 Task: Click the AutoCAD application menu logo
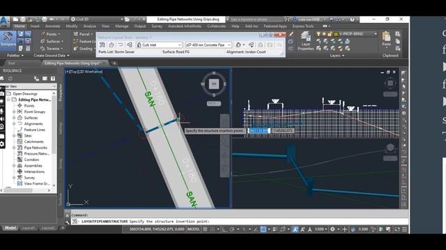click(x=4, y=22)
